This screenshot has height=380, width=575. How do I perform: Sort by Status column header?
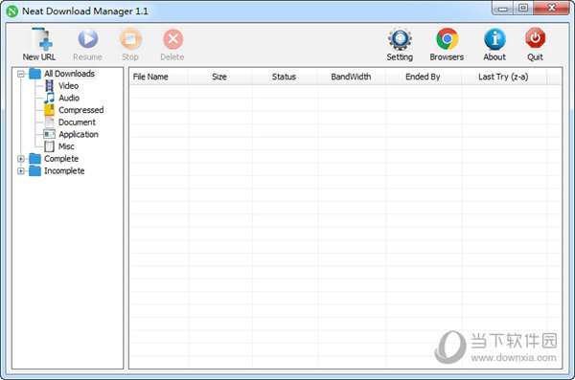tap(285, 77)
